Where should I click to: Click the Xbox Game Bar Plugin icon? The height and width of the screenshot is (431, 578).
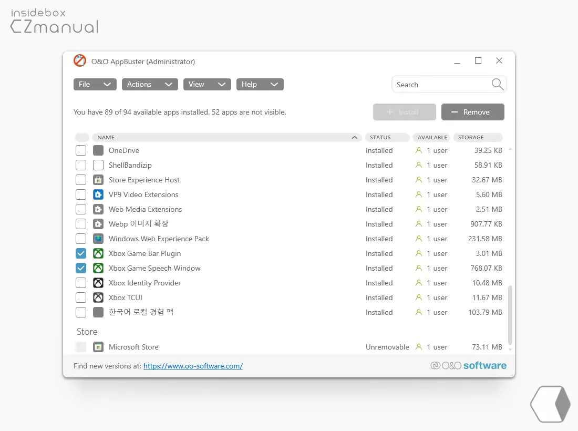coord(98,253)
